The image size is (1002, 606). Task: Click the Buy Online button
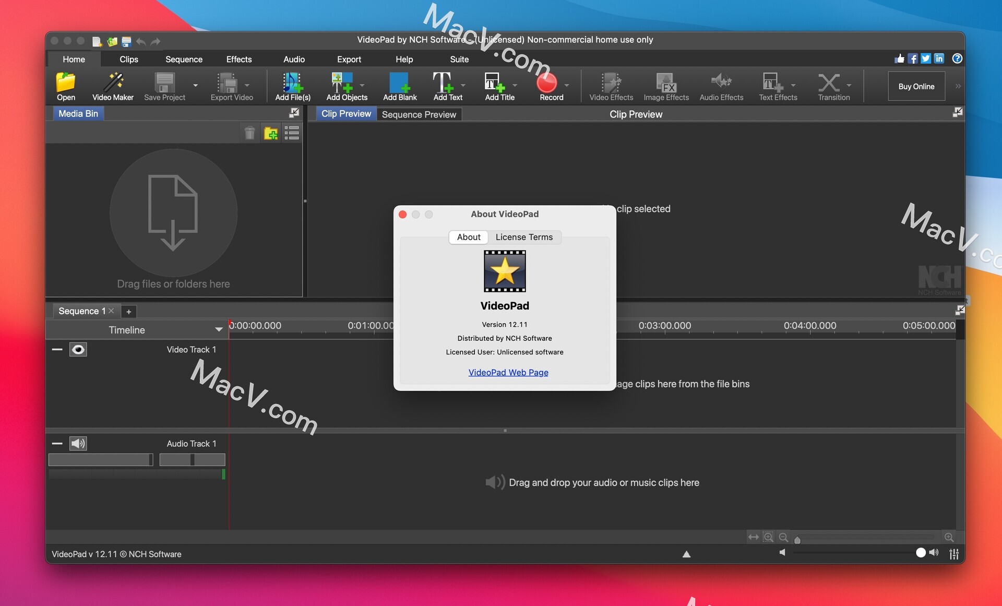click(916, 87)
